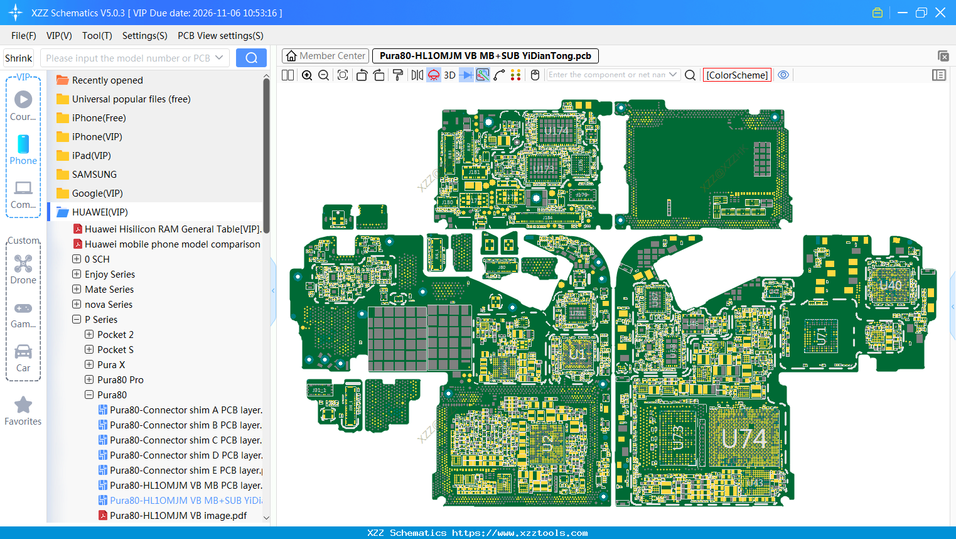The height and width of the screenshot is (539, 956).
Task: Open the PCB View settings menu
Action: 220,36
